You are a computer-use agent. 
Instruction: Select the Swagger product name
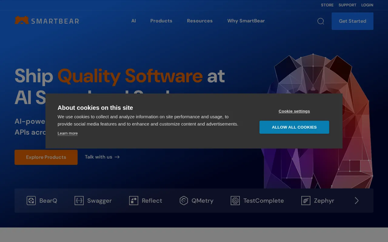click(x=99, y=201)
